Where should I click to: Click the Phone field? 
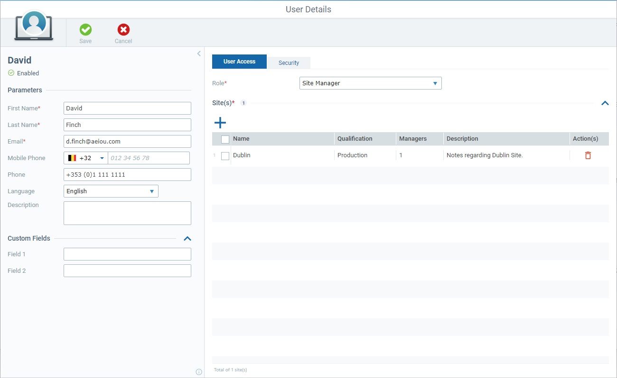click(127, 174)
